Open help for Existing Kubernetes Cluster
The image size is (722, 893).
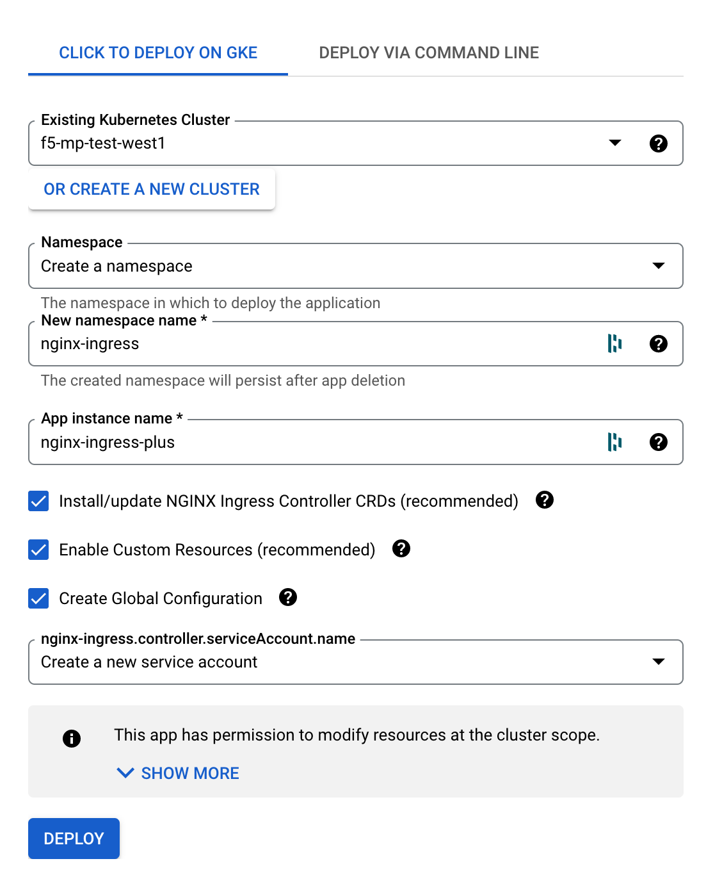(x=658, y=143)
